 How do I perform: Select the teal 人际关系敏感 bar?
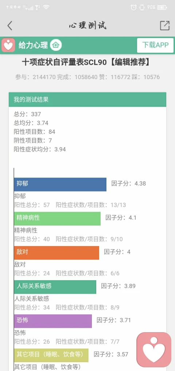click(x=55, y=287)
